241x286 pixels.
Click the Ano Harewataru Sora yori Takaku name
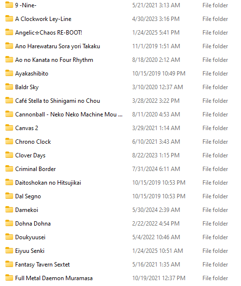point(58,46)
